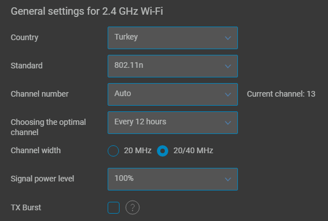Screen dimensions: 328x221
Task: Open the Standard dropdown showing 802.11n
Action: 173,66
